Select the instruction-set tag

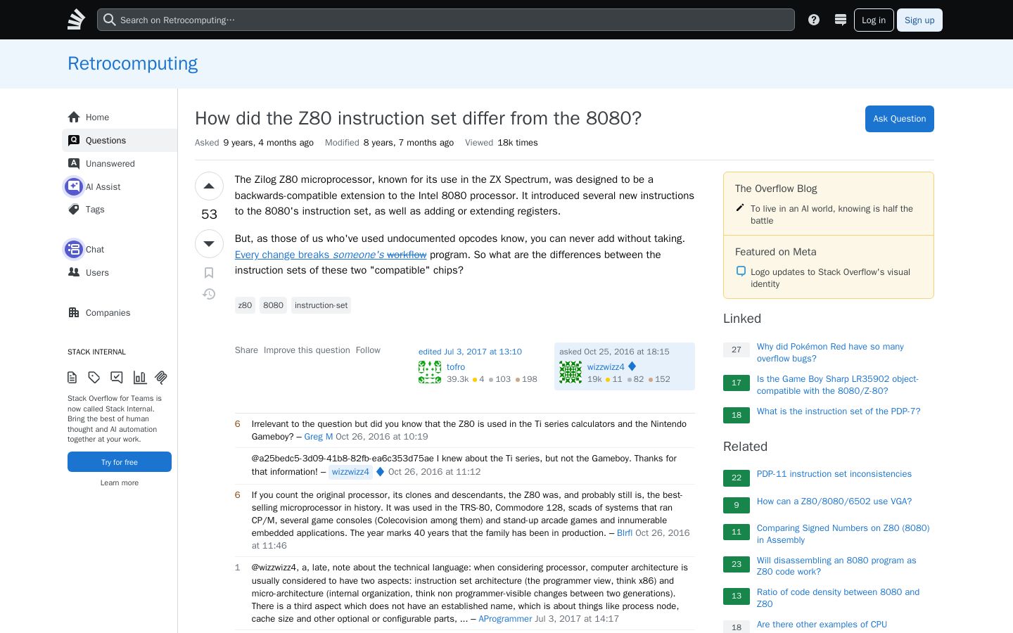[x=321, y=305]
